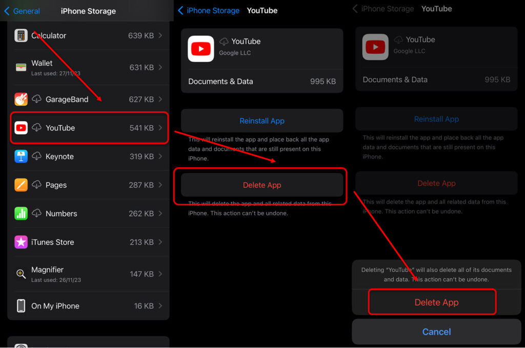Return to iPhone Storage from middle YouTube panel
525x348 pixels.
[209, 10]
